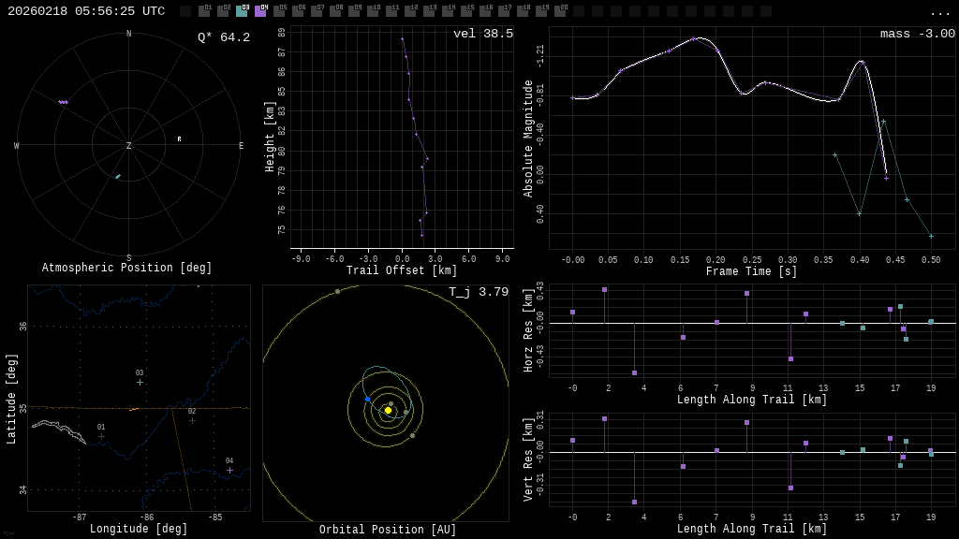Enable station 01 square in top bar
This screenshot has height=539, width=959.
tap(204, 11)
